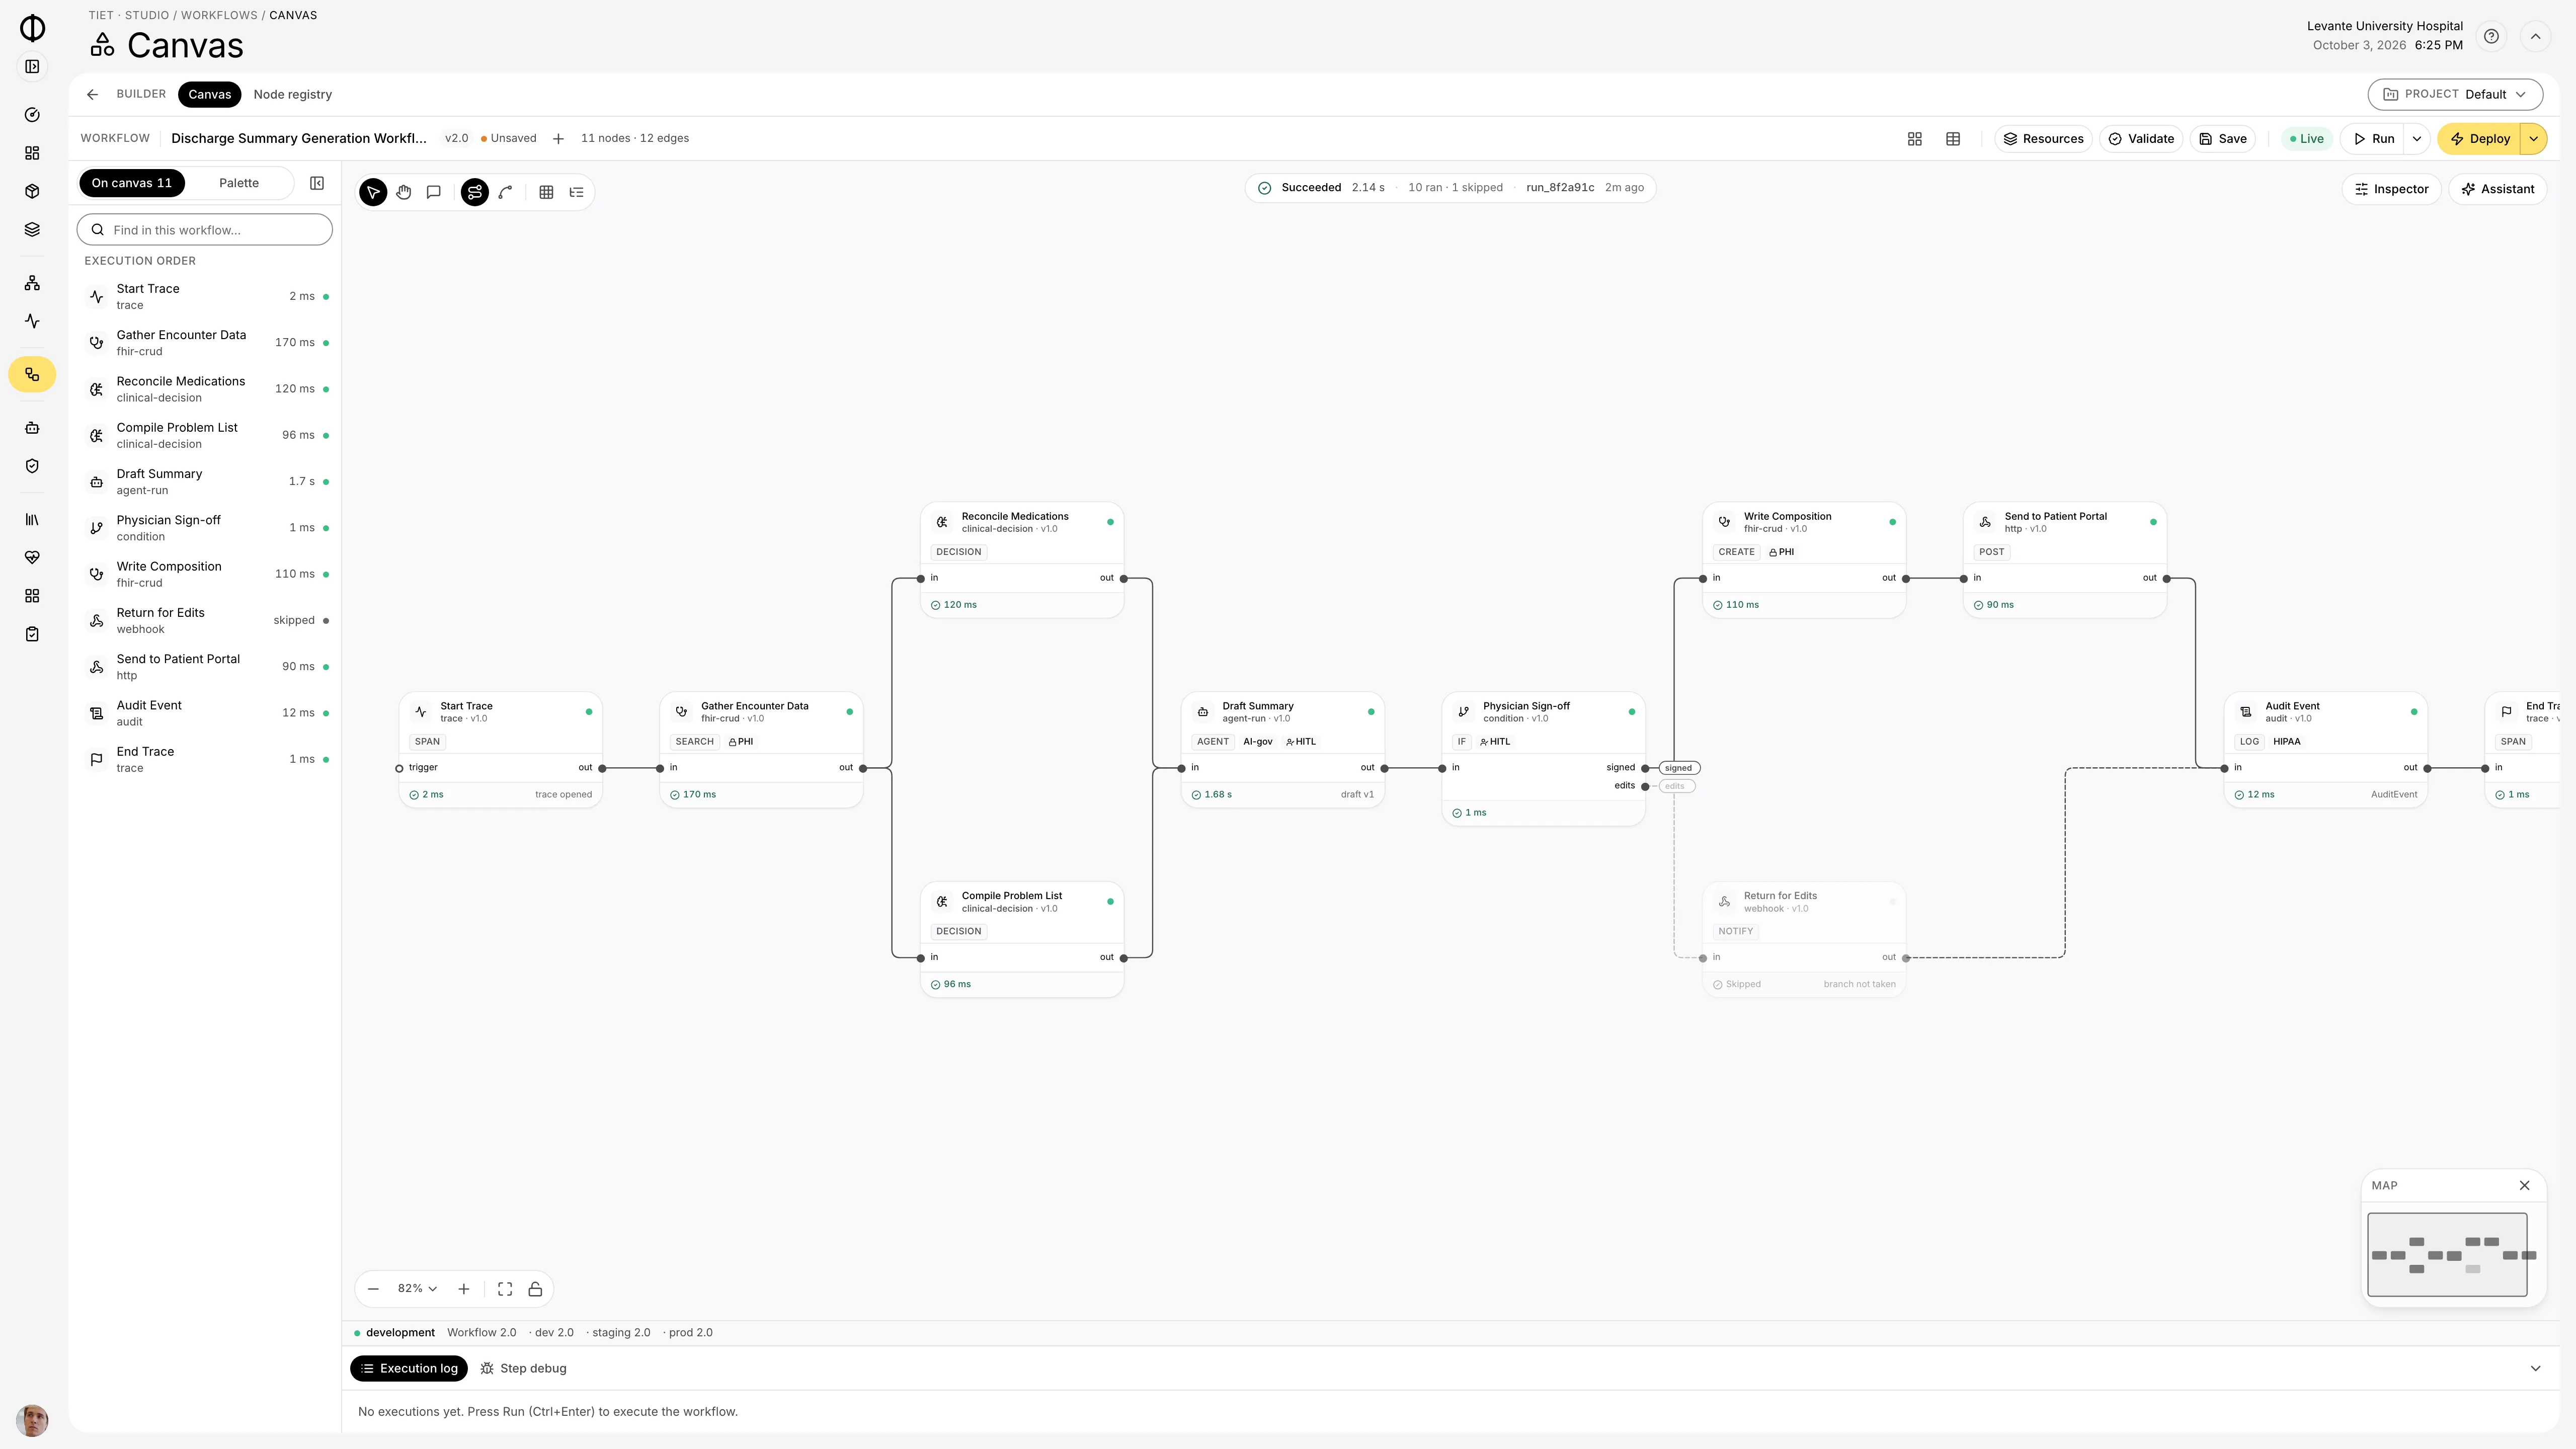Click the Validate button
Screen dimensions: 2576x1449
tap(2141, 139)
